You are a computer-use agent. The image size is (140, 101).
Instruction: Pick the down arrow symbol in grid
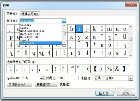tap(94, 53)
